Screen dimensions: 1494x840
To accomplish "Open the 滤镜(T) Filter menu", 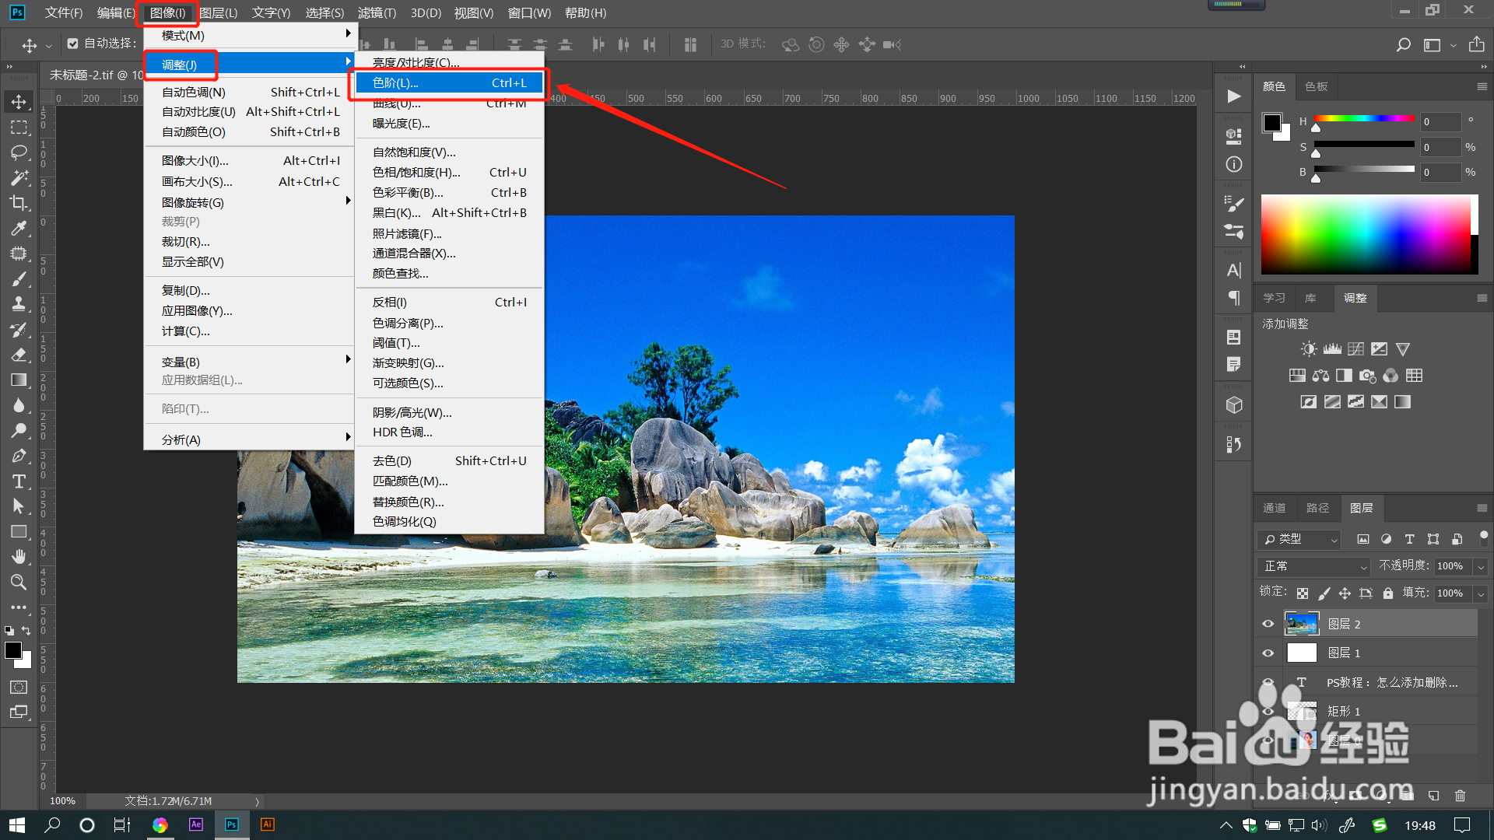I will click(x=377, y=12).
